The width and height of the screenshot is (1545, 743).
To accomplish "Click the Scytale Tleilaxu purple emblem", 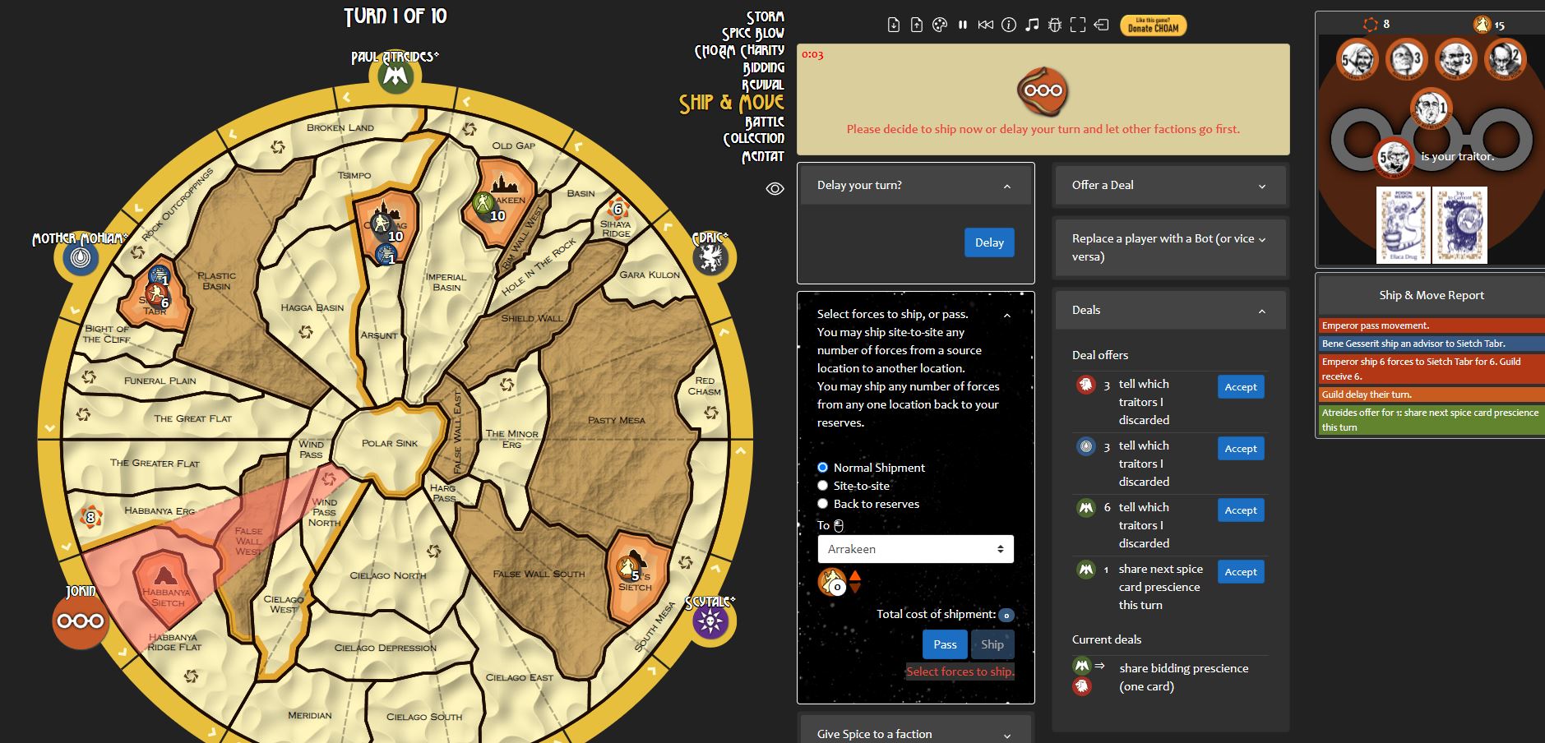I will point(710,621).
